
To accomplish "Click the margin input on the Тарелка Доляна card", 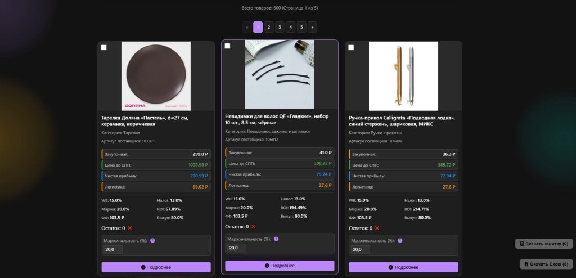I will pyautogui.click(x=113, y=250).
